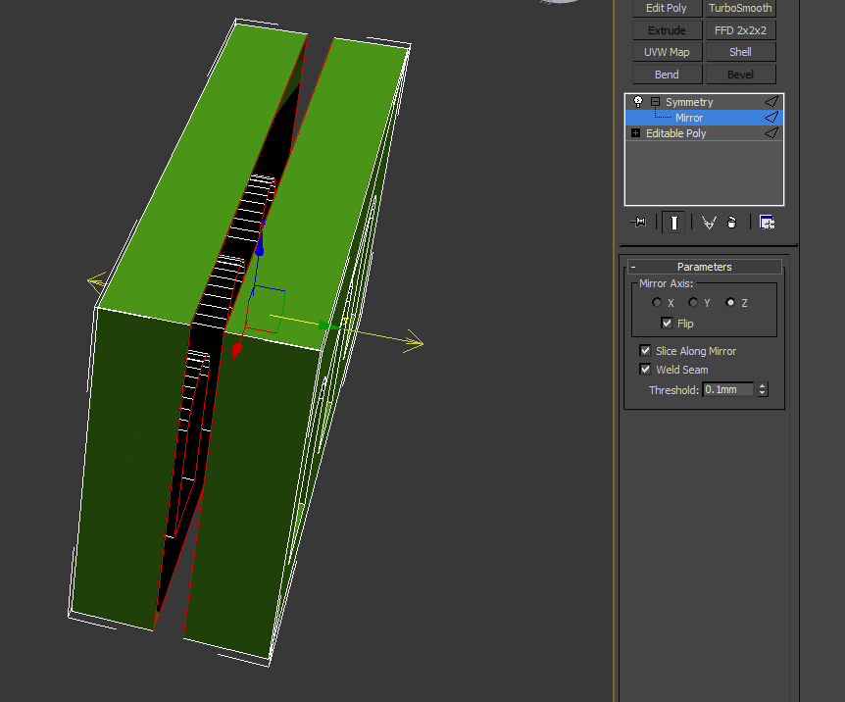Set Mirror Axis to X
The image size is (845, 702).
point(657,303)
